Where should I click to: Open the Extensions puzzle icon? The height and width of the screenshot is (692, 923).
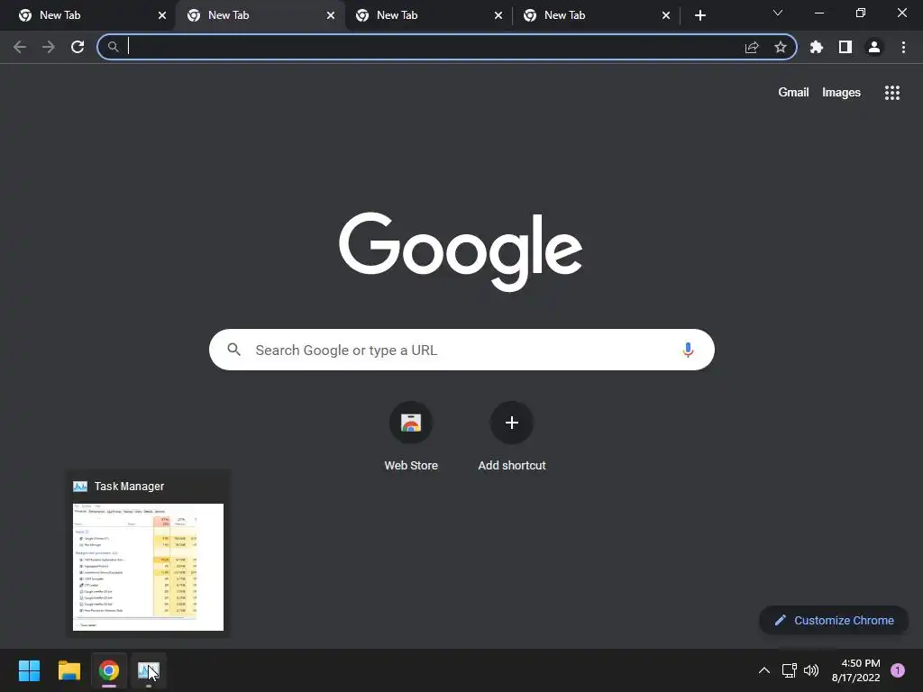[x=817, y=47]
